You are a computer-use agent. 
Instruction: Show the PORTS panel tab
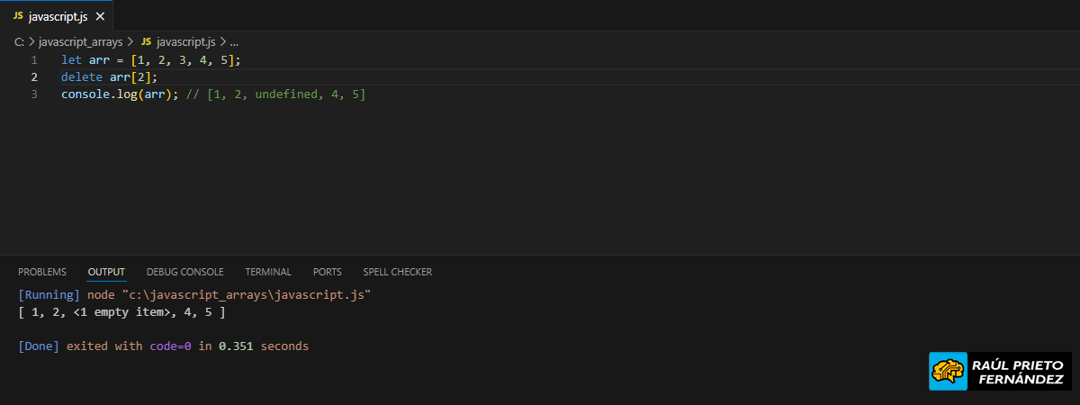pyautogui.click(x=328, y=272)
